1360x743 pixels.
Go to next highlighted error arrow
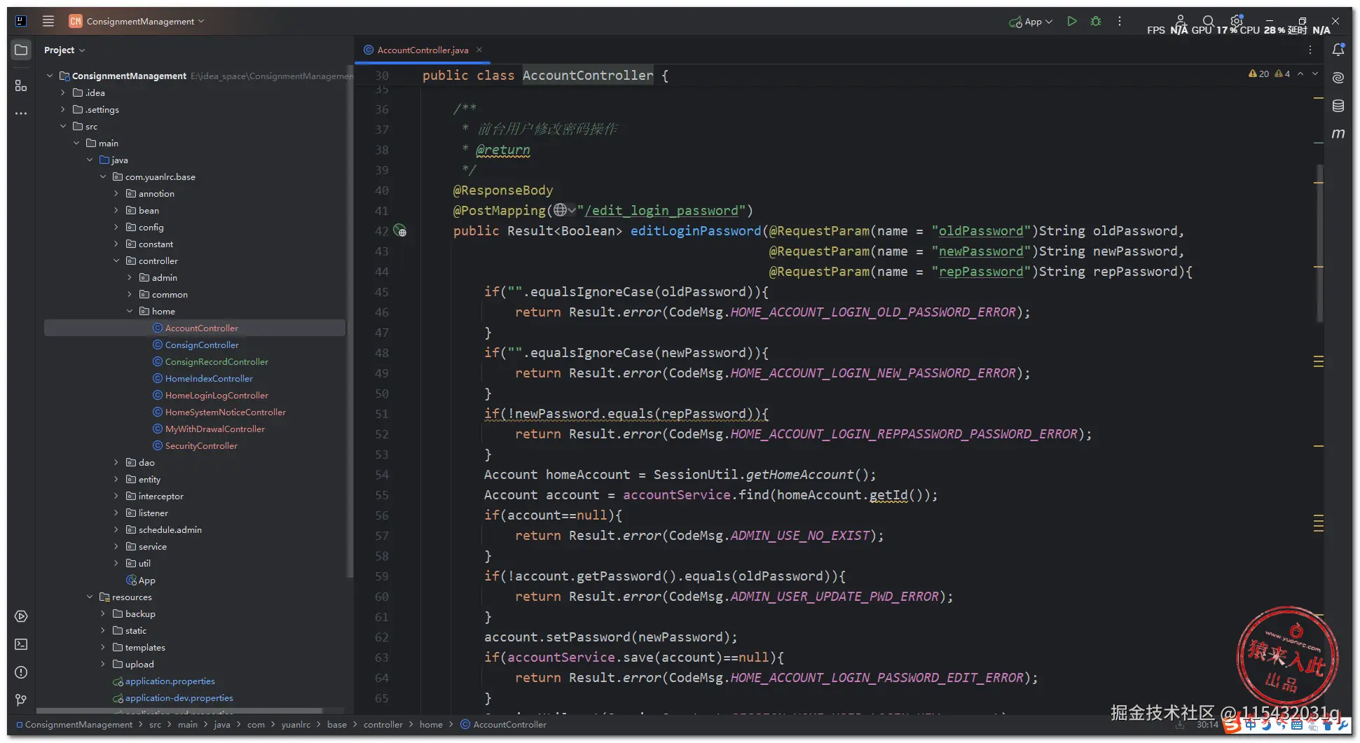coord(1315,74)
